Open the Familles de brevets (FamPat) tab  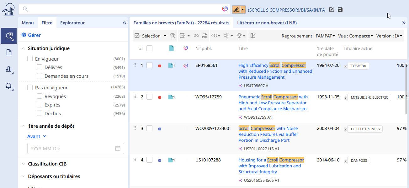(181, 23)
